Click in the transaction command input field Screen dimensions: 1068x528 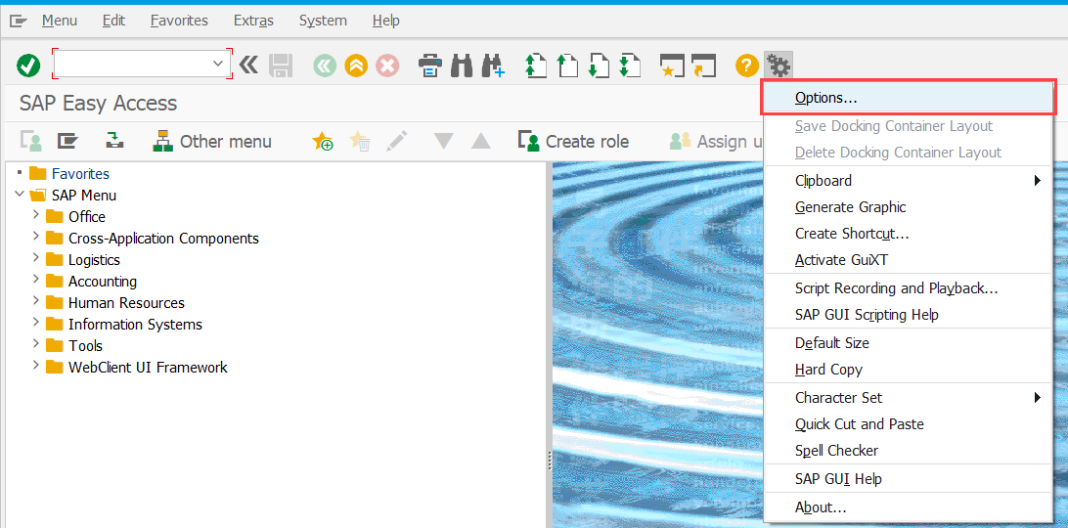(133, 64)
